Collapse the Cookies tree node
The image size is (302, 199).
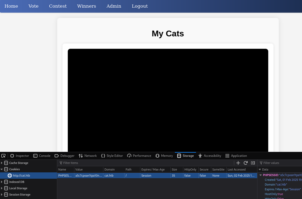pyautogui.click(x=2, y=169)
